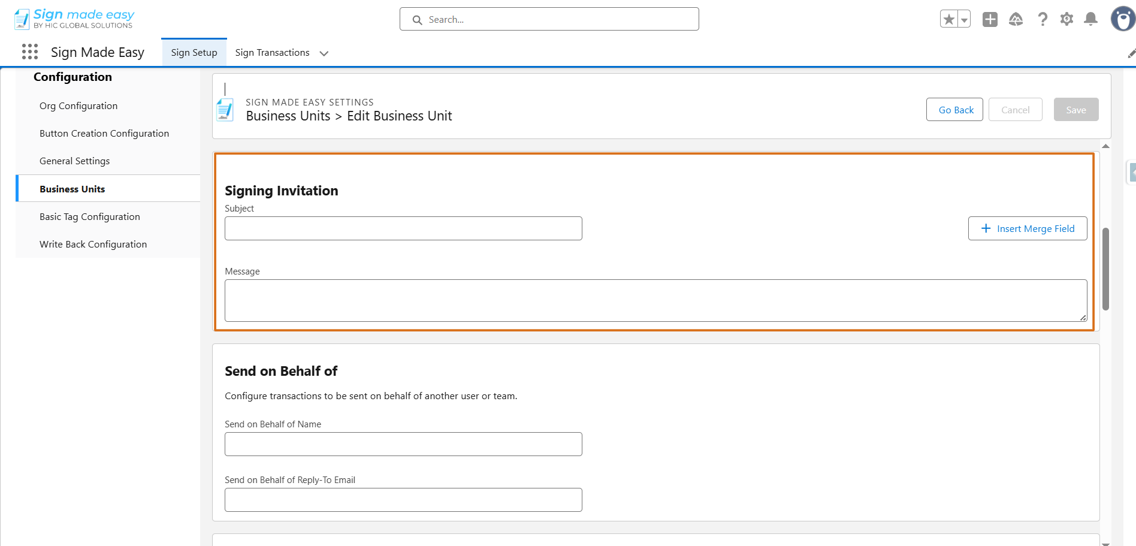1136x546 pixels.
Task: Click into the Message text area
Action: (655, 300)
